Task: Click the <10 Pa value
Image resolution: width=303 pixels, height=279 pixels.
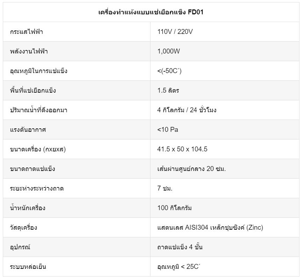Action: 168,130
